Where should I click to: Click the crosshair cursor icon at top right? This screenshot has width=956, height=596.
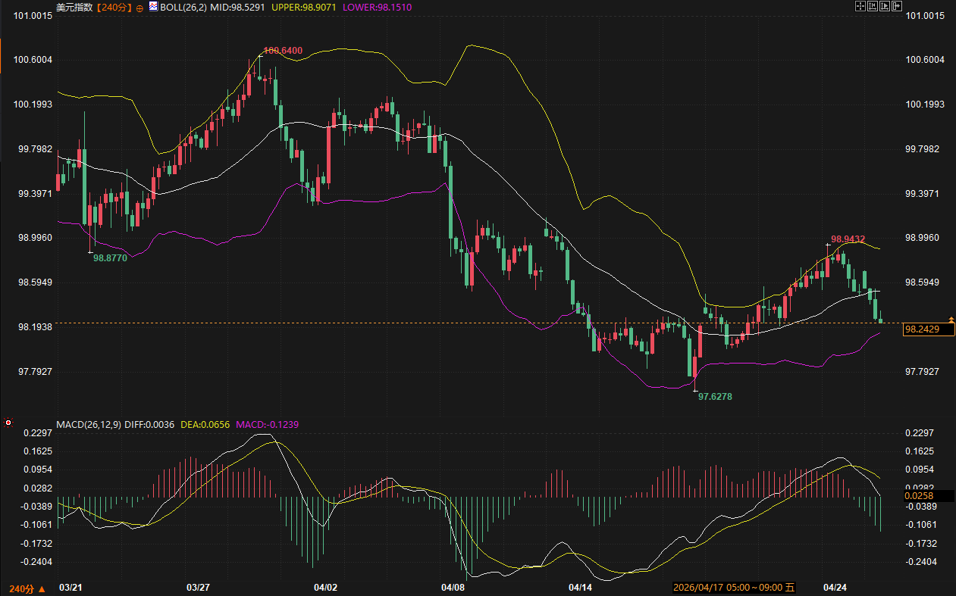(860, 6)
